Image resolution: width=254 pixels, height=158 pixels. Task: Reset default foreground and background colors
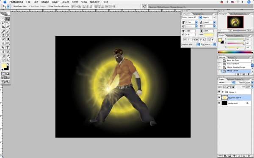pos(3,70)
